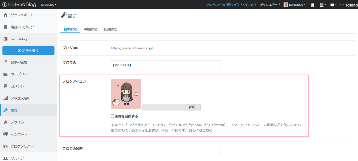
Task: Click the wrench icon beside 設定 in sidebar
Action: 5,110
